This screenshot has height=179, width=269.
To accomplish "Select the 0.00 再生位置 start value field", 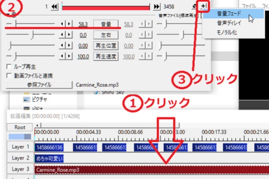I will point(83,46).
